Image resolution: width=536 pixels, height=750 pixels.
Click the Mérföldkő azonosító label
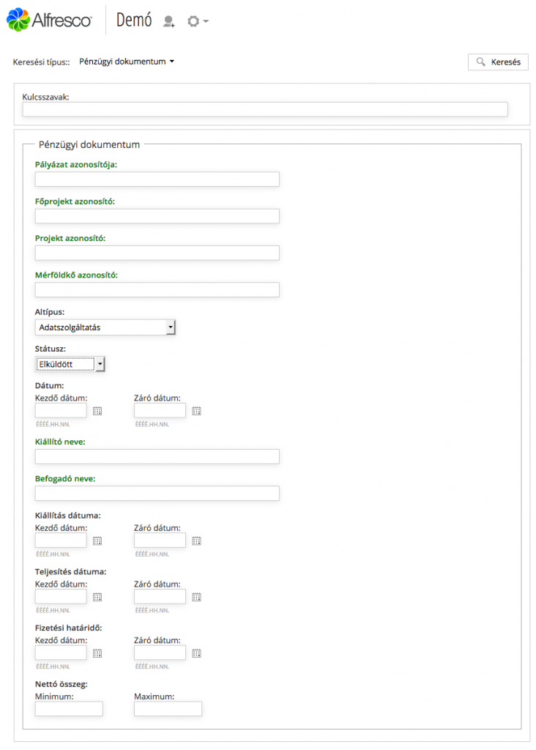point(76,275)
